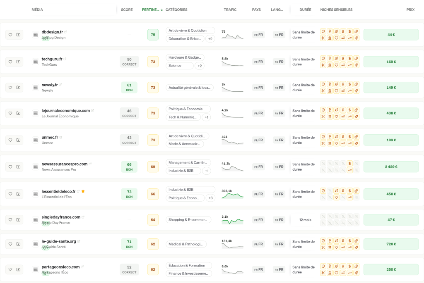Click the gold star beside lessentieldeleco.fr
424x283 pixels.
pyautogui.click(x=83, y=191)
